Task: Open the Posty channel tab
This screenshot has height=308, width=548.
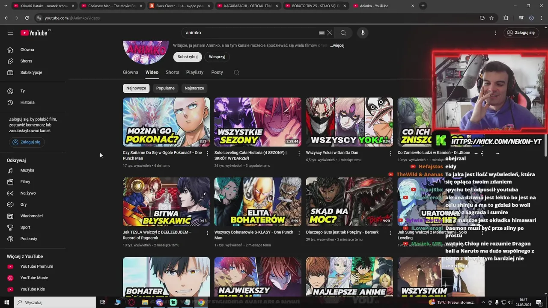Action: [x=217, y=72]
